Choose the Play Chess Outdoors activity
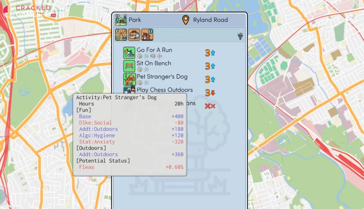This screenshot has height=209, width=364. (x=165, y=90)
